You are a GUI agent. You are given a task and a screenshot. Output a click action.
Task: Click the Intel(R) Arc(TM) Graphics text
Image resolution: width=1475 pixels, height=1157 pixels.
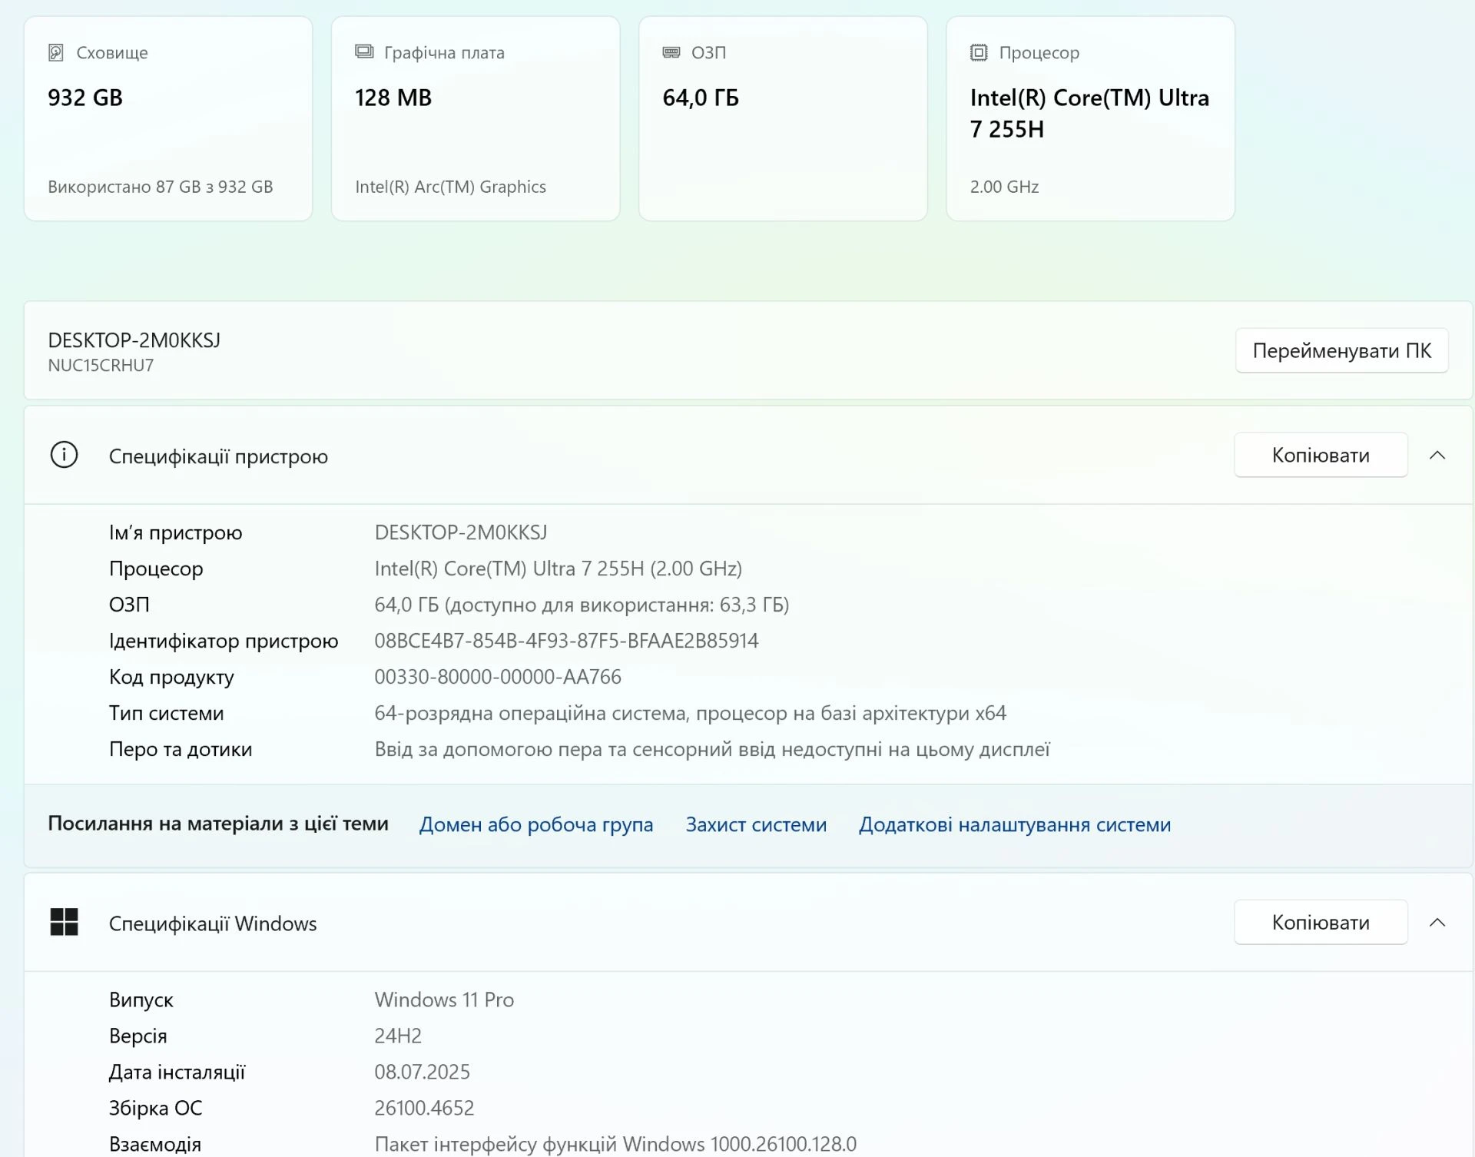click(450, 187)
